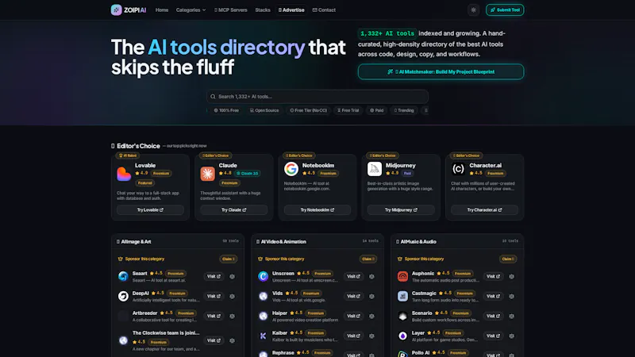Click the Lovable app logo
Image resolution: width=635 pixels, height=357 pixels.
coord(124,174)
